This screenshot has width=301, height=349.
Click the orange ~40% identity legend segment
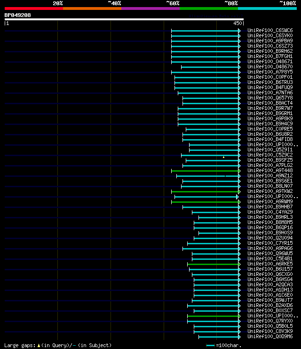[x=92, y=8]
